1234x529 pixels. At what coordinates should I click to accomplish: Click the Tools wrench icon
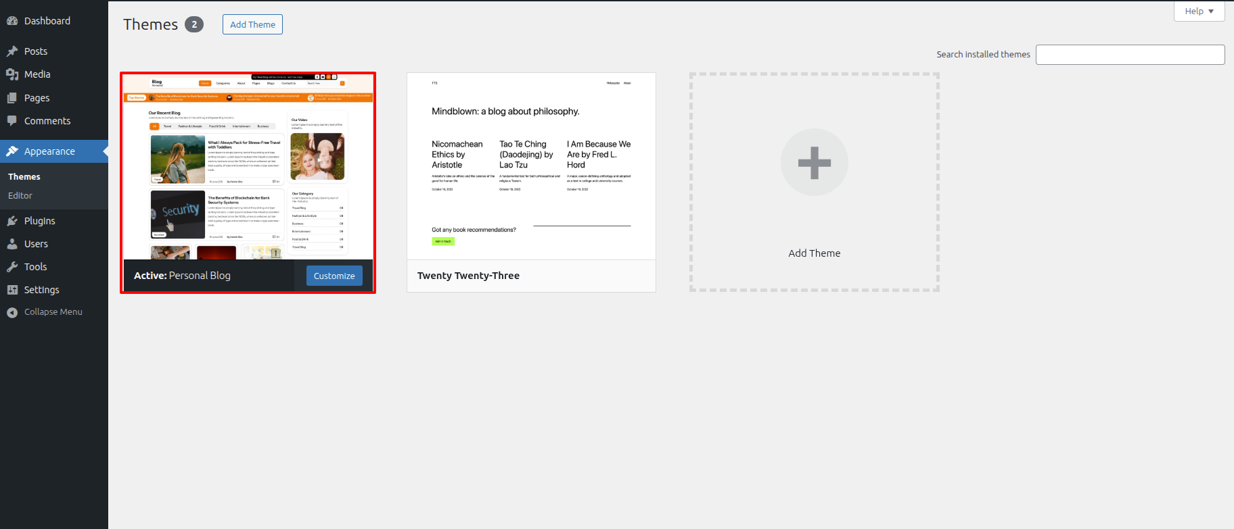tap(12, 267)
